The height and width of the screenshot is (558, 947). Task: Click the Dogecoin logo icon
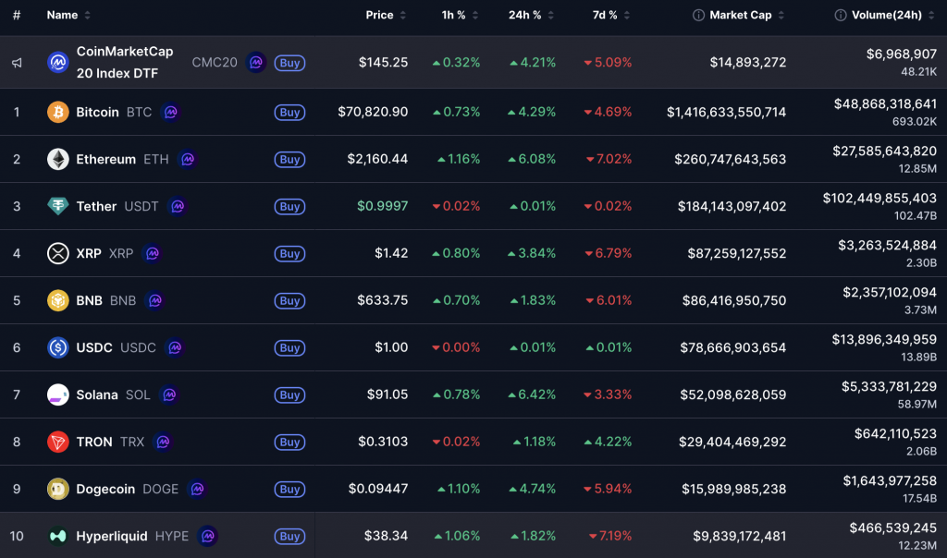(x=58, y=489)
